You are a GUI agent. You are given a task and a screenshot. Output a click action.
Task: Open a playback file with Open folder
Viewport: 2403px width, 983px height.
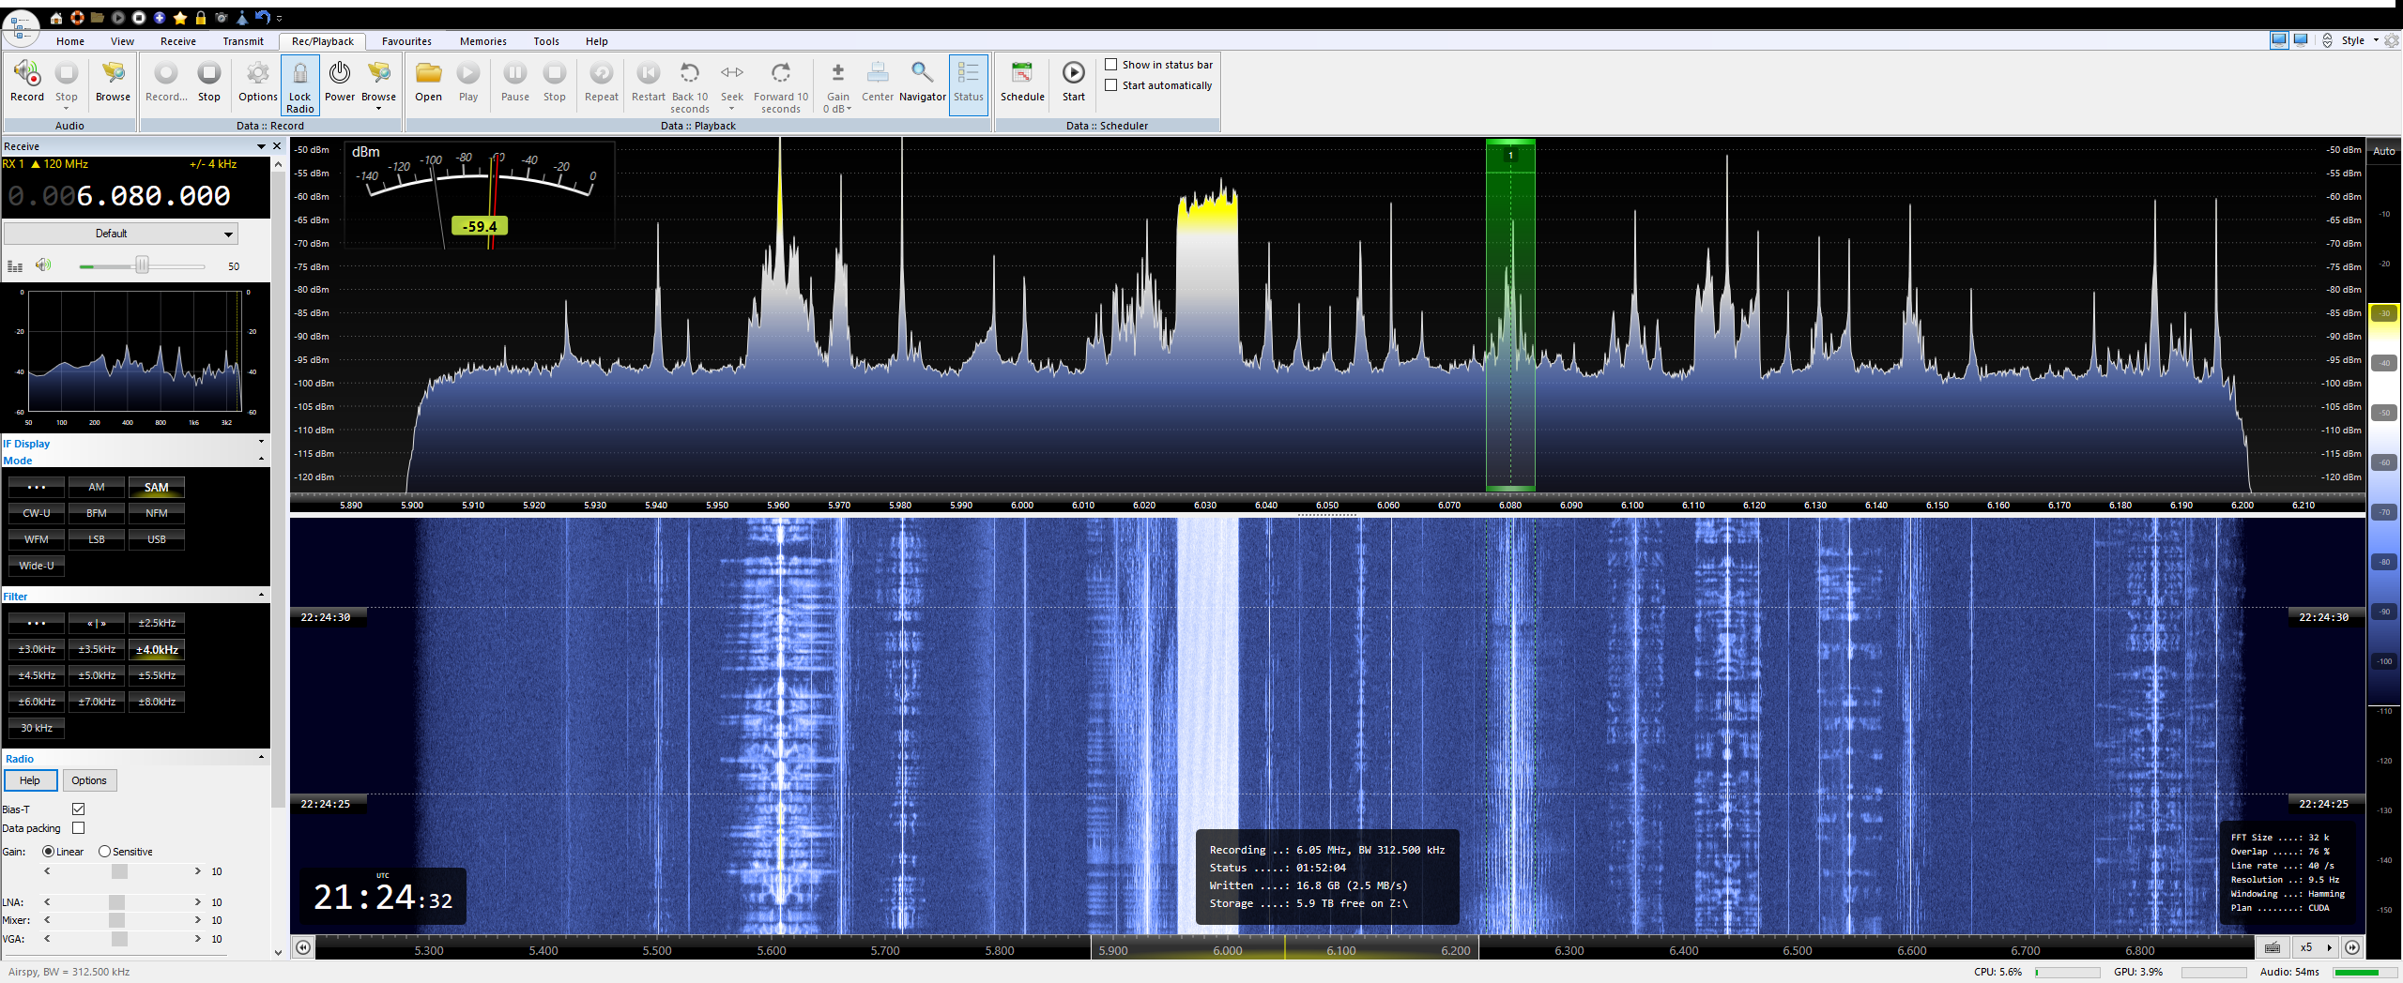coord(429,81)
